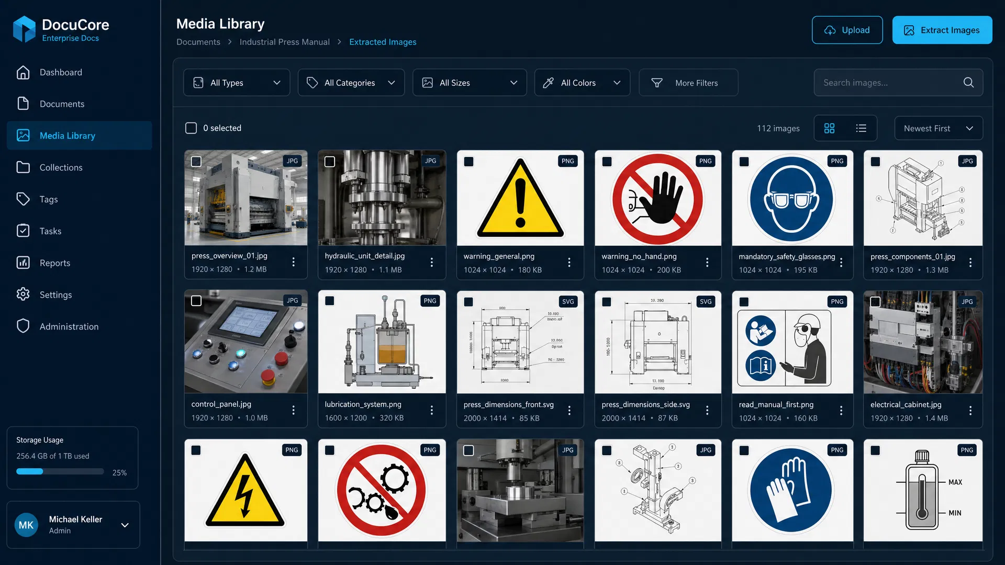Click the search magnifier icon
Viewport: 1005px width, 565px height.
click(968, 83)
